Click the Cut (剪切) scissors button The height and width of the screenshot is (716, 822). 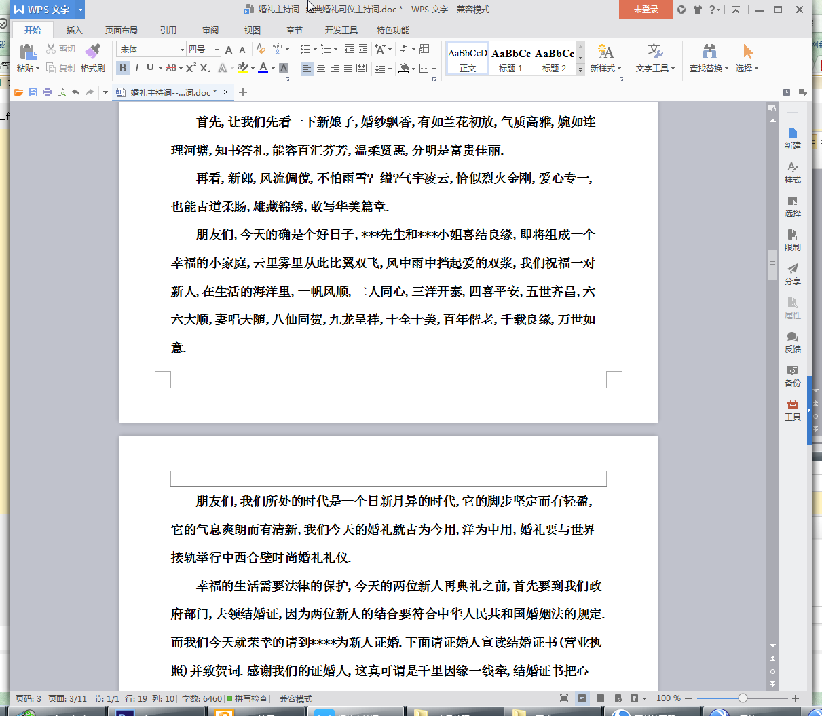point(60,49)
